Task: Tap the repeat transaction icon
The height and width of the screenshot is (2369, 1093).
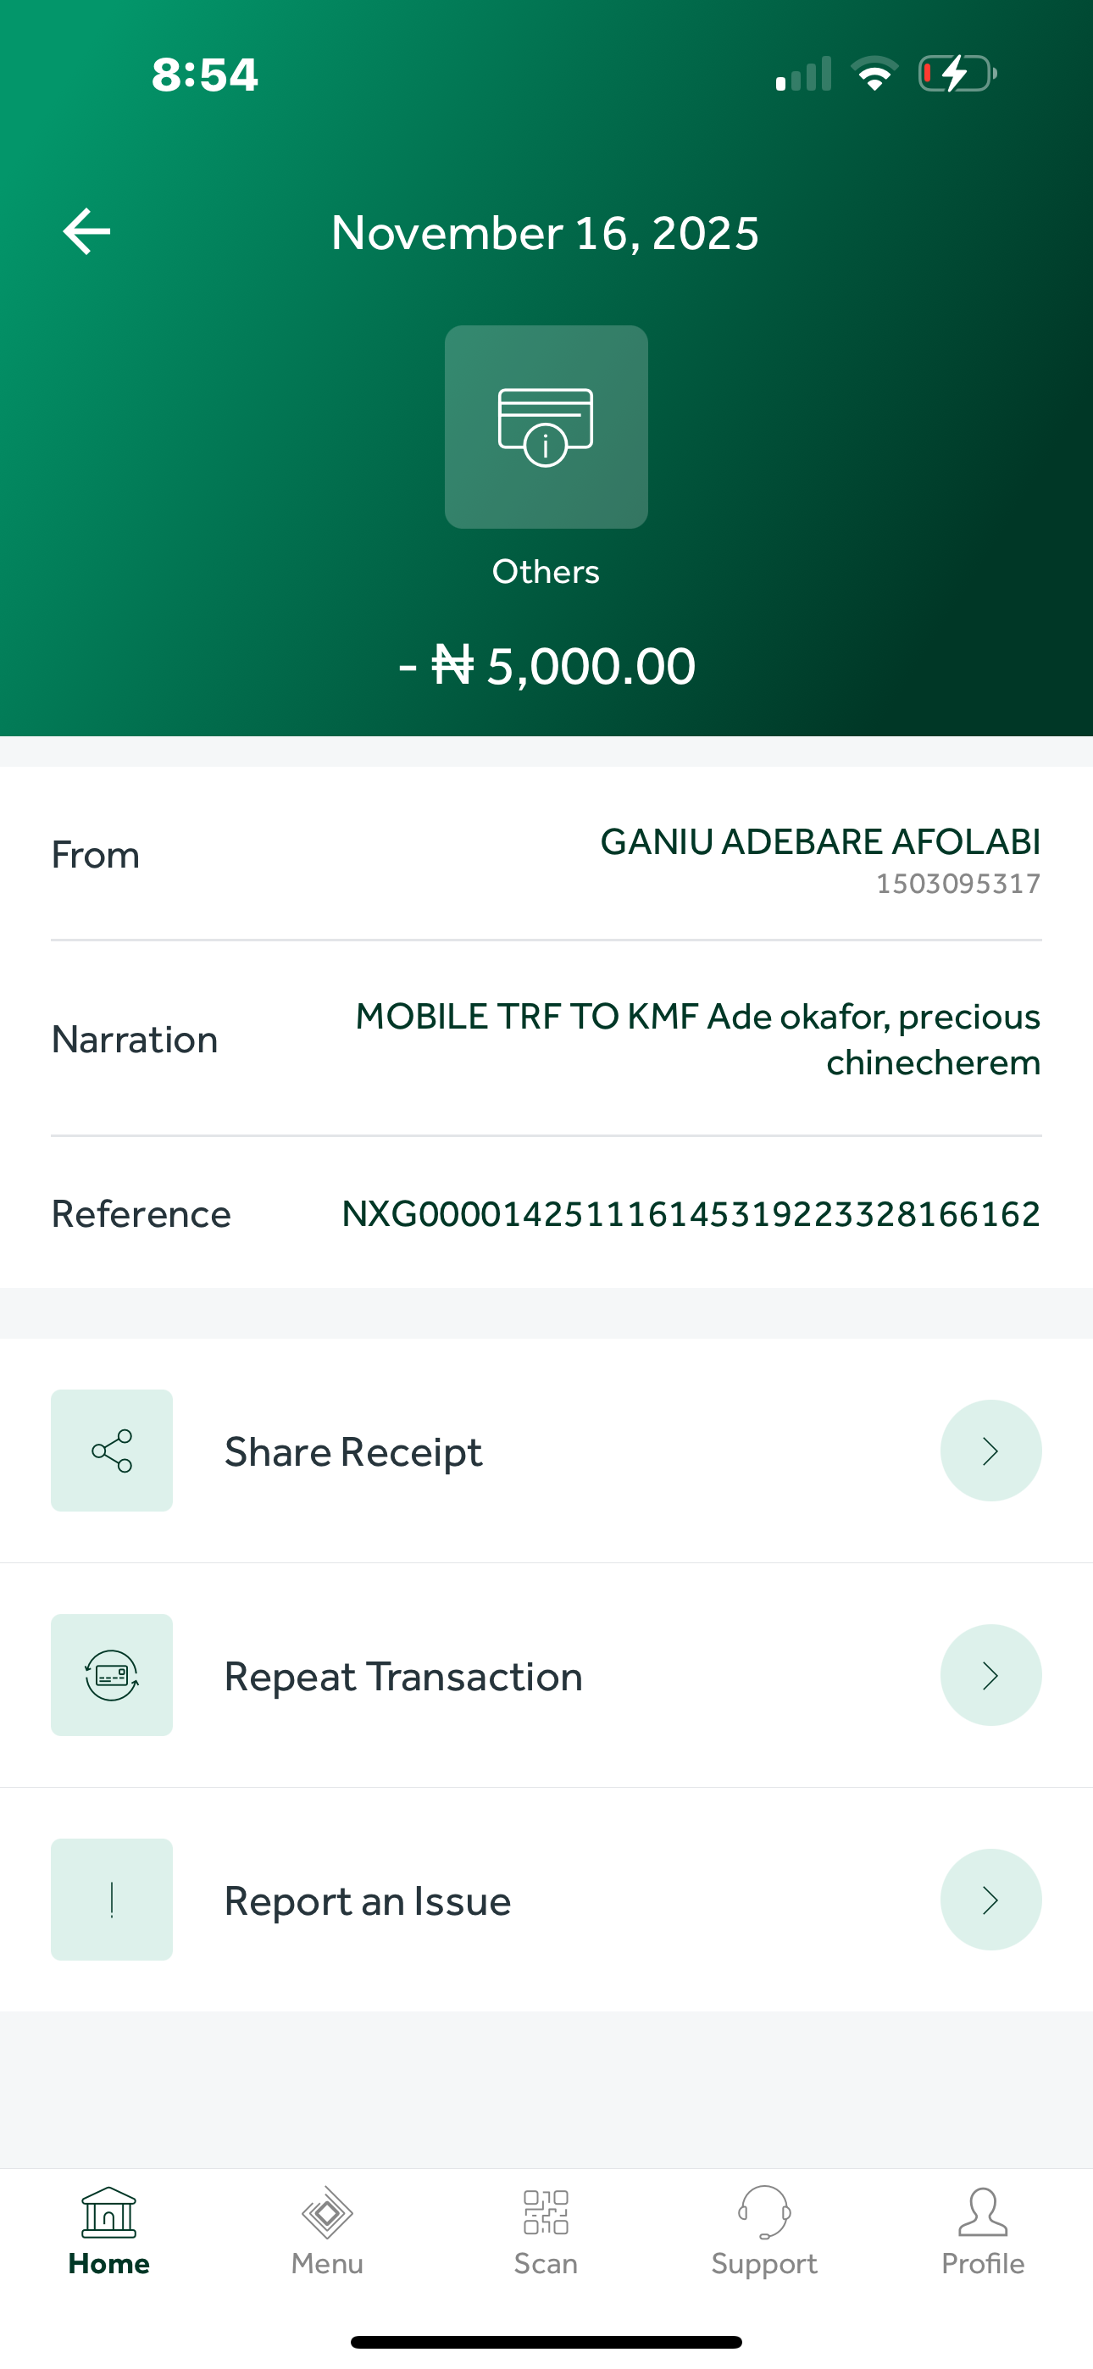Action: pyautogui.click(x=111, y=1675)
